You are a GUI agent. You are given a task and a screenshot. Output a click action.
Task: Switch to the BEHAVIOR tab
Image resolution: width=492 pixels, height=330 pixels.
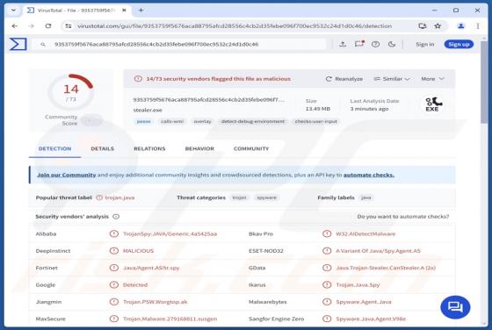[199, 148]
